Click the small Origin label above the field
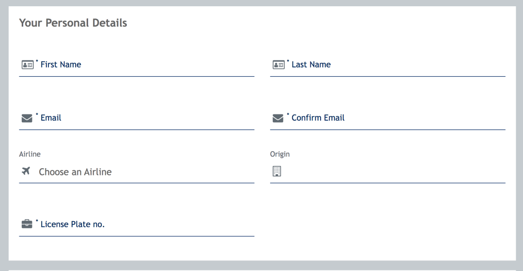The height and width of the screenshot is (271, 523). point(280,154)
